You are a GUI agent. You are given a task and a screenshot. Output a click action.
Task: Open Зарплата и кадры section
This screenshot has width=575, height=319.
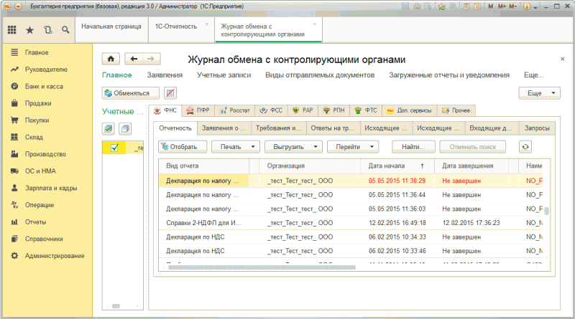[50, 188]
